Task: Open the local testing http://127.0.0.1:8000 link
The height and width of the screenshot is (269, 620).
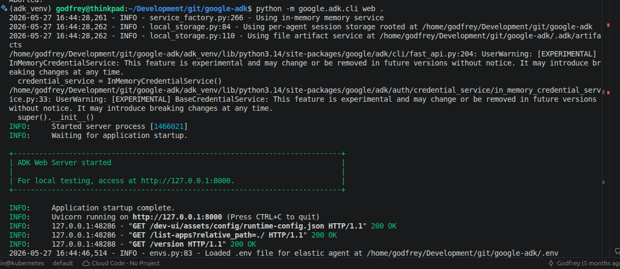Action: (186, 181)
